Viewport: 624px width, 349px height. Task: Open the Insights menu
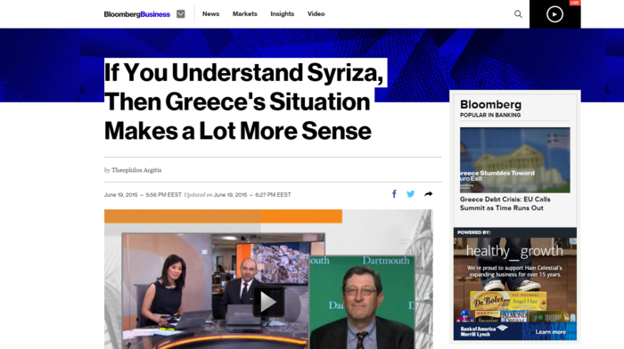[283, 14]
